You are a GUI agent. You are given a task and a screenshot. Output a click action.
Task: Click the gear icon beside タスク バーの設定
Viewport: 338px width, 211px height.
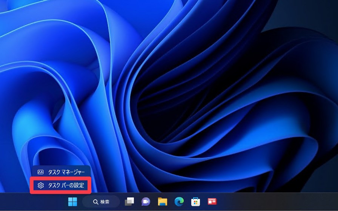[41, 185]
